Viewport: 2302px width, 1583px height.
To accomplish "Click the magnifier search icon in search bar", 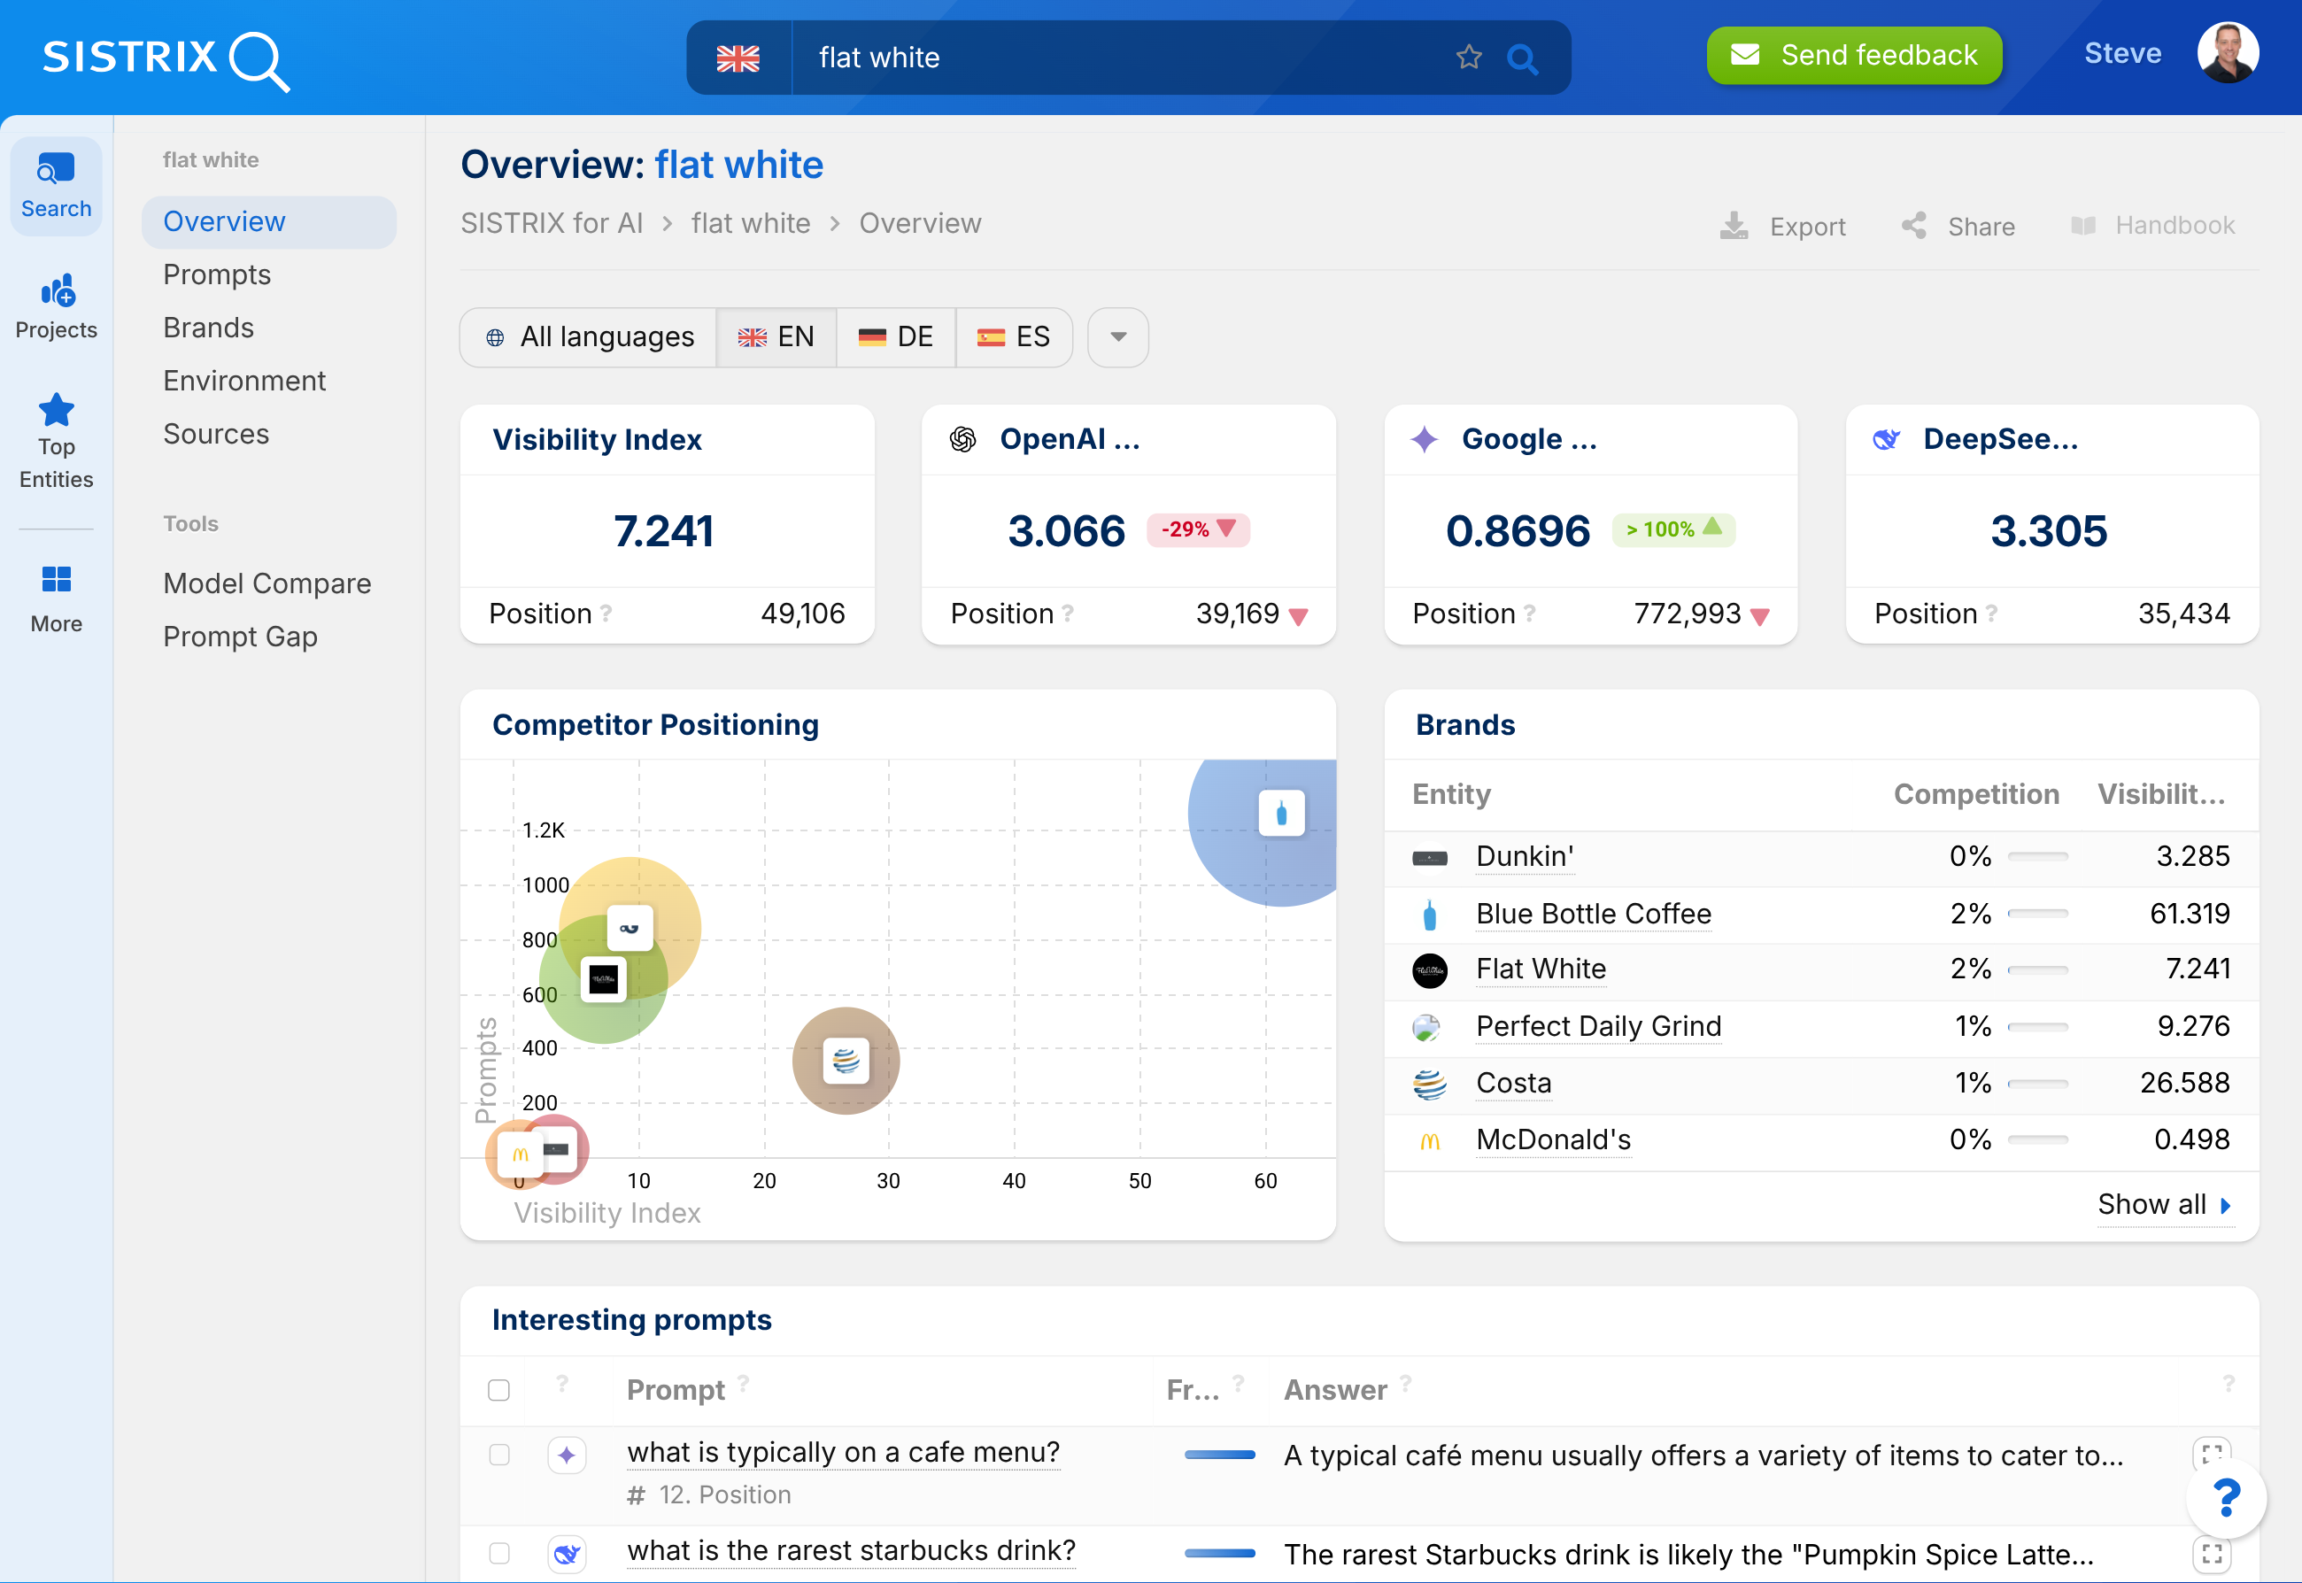I will 1521,58.
